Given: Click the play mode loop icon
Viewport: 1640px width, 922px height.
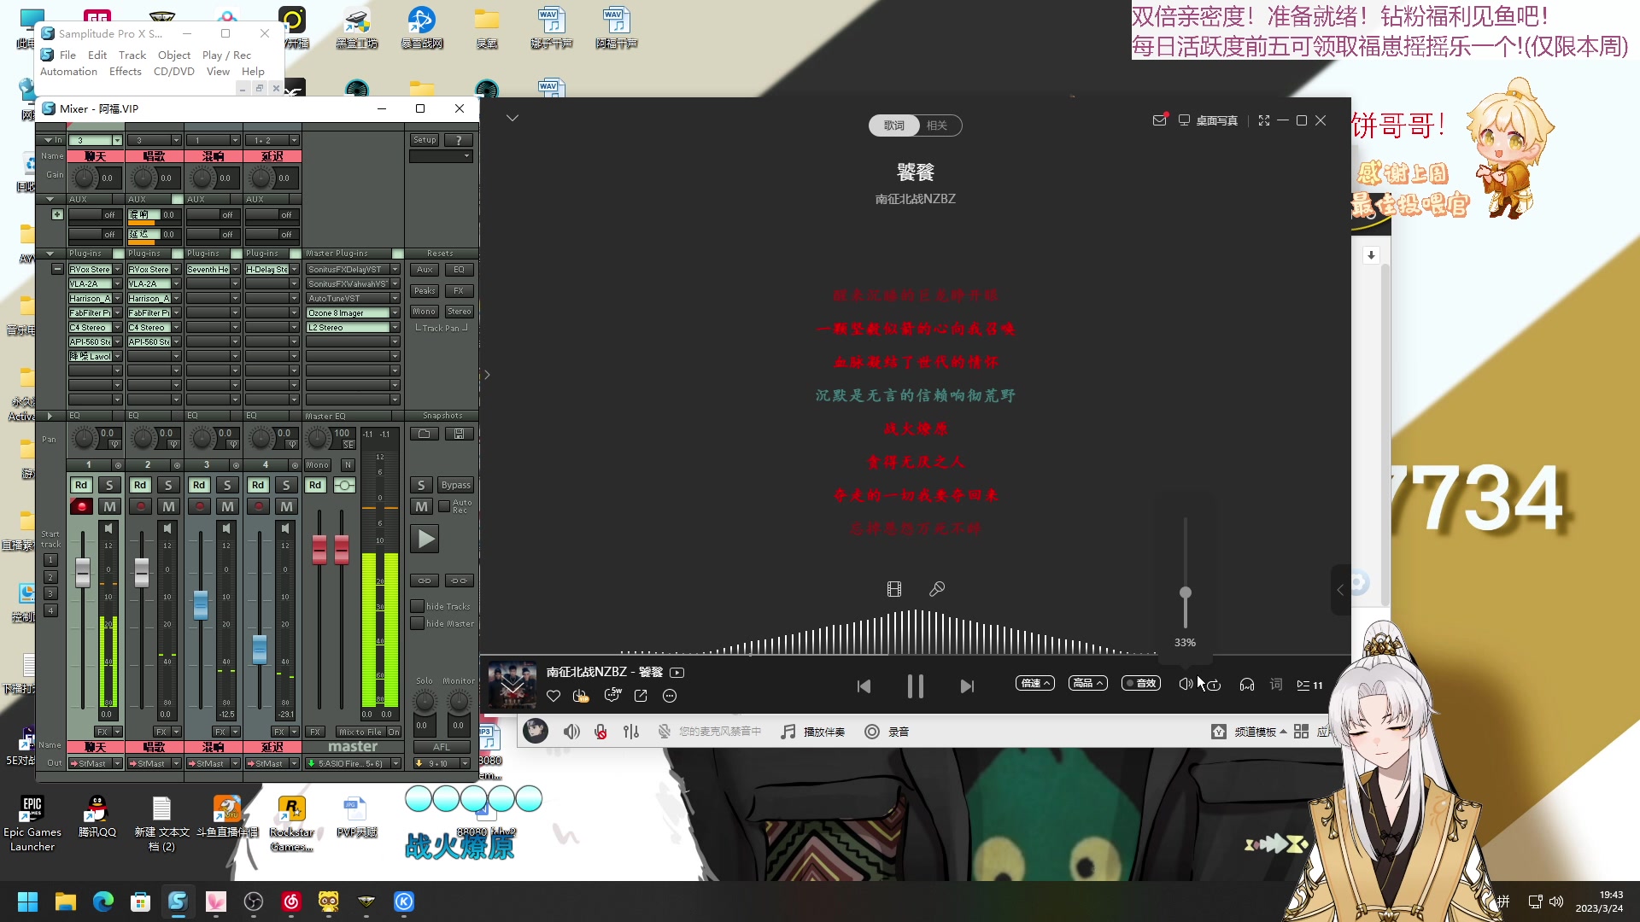Looking at the screenshot, I should click(1214, 685).
